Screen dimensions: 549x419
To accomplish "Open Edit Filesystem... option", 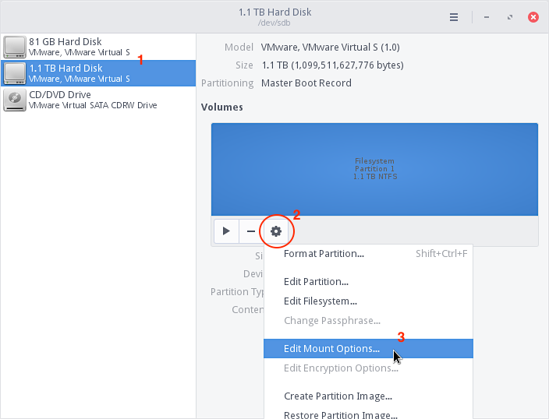I will [x=320, y=301].
